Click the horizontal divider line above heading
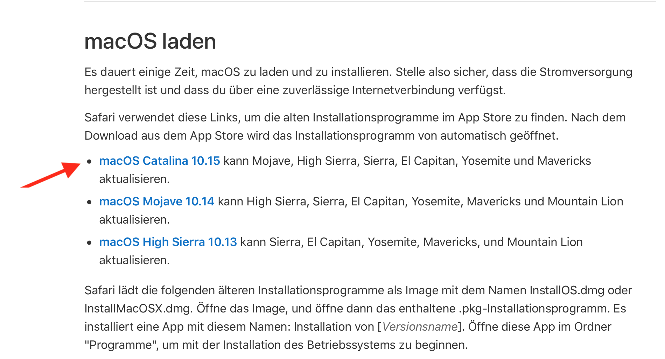The height and width of the screenshot is (359, 665). click(370, 2)
